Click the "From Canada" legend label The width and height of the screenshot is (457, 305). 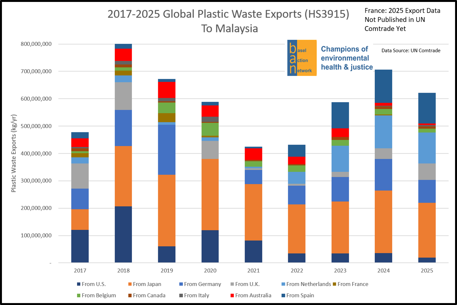point(149,295)
